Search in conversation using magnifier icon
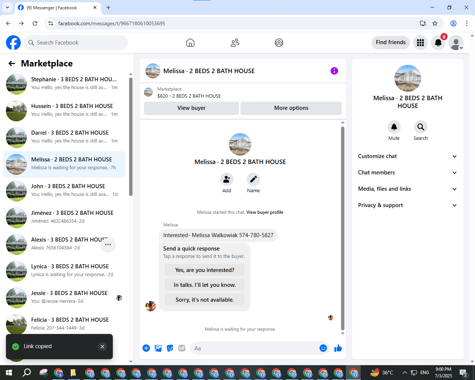The width and height of the screenshot is (475, 380). pos(421,127)
